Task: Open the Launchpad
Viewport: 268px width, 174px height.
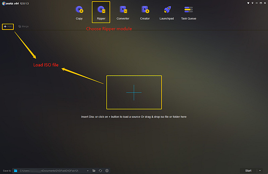Action: (x=167, y=13)
